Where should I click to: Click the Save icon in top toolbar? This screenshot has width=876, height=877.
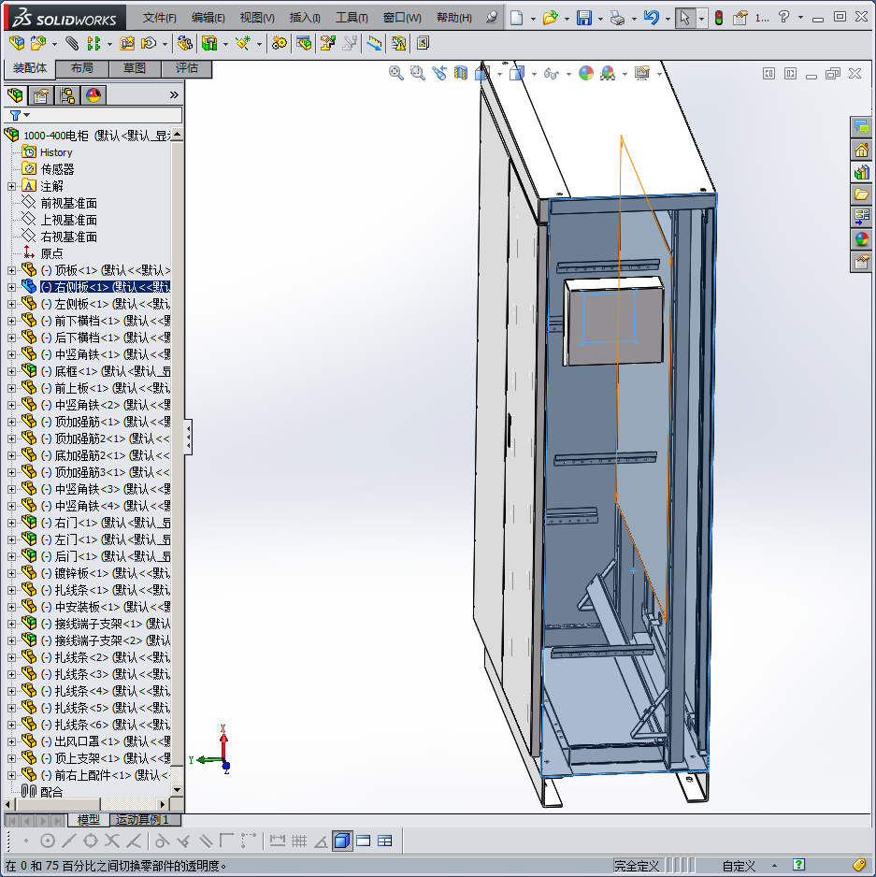click(x=583, y=18)
